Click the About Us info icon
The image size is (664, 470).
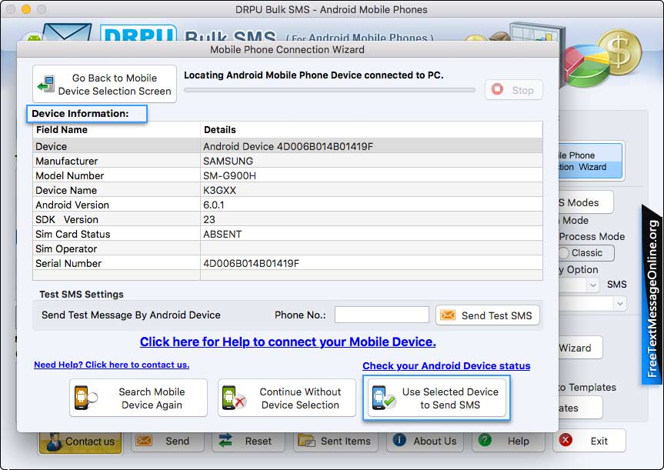[399, 440]
